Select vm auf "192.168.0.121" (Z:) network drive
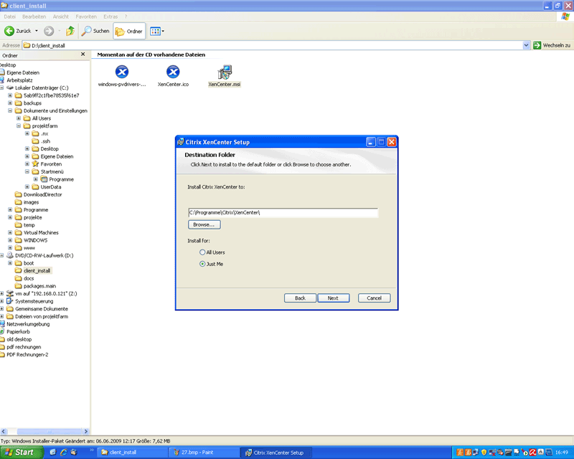 (x=46, y=293)
